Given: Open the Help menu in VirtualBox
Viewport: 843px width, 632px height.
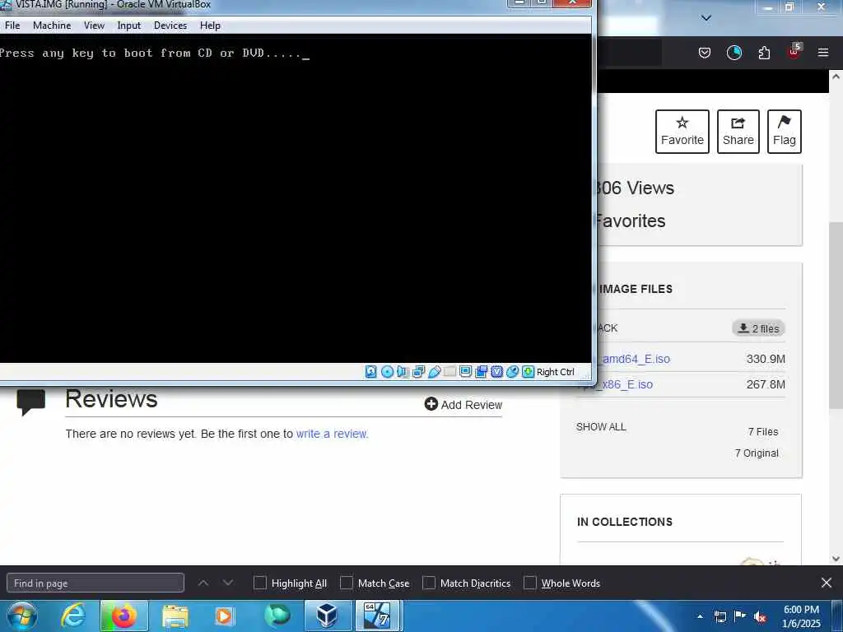Looking at the screenshot, I should click(x=210, y=26).
